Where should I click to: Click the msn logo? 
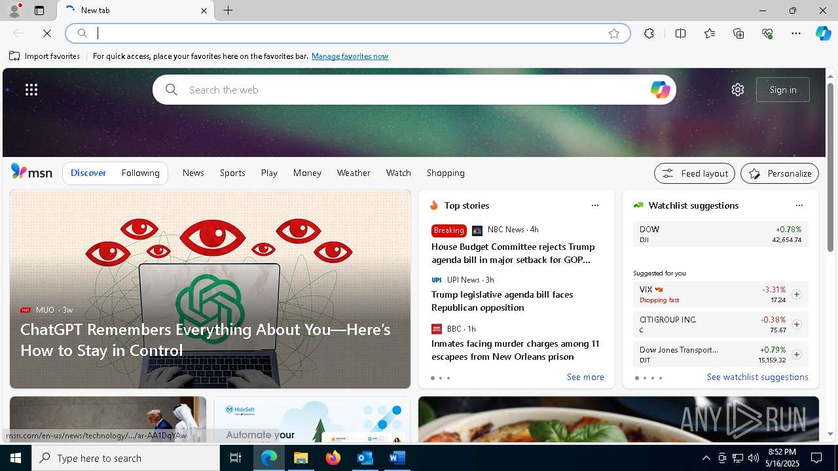(31, 172)
